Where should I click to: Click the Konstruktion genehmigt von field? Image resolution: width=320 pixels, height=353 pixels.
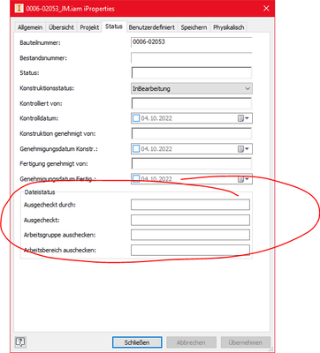coord(192,133)
